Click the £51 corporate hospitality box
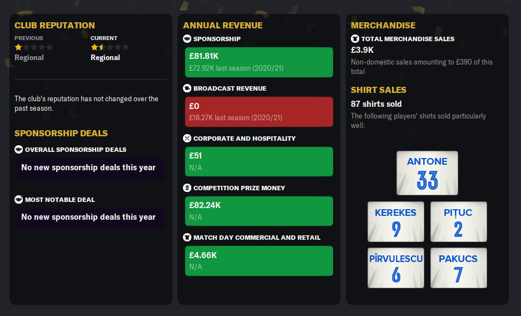 pyautogui.click(x=259, y=161)
